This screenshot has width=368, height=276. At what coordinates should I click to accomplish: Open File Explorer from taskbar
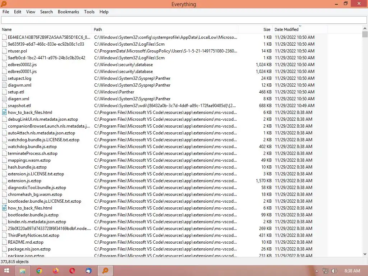click(23, 271)
